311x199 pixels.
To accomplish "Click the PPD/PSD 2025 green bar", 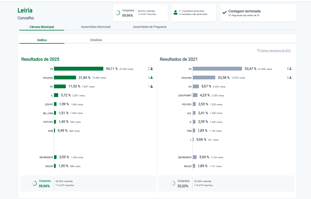I will click(x=65, y=78).
